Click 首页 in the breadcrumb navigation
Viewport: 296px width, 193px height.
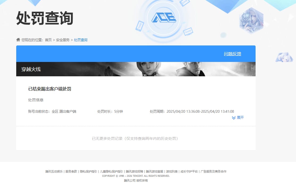pos(48,39)
